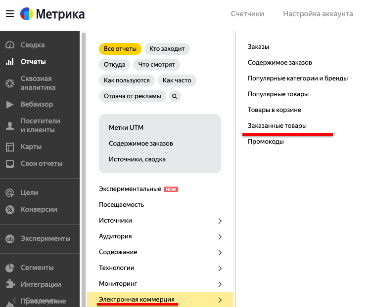Click the Вебвизор play icon
Screen dimensions: 370x307
click(10, 104)
